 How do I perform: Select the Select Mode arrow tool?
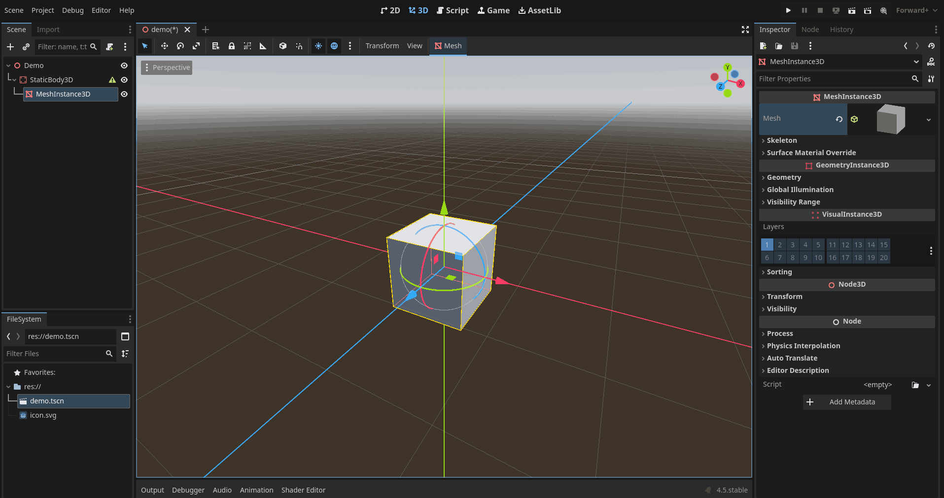145,46
